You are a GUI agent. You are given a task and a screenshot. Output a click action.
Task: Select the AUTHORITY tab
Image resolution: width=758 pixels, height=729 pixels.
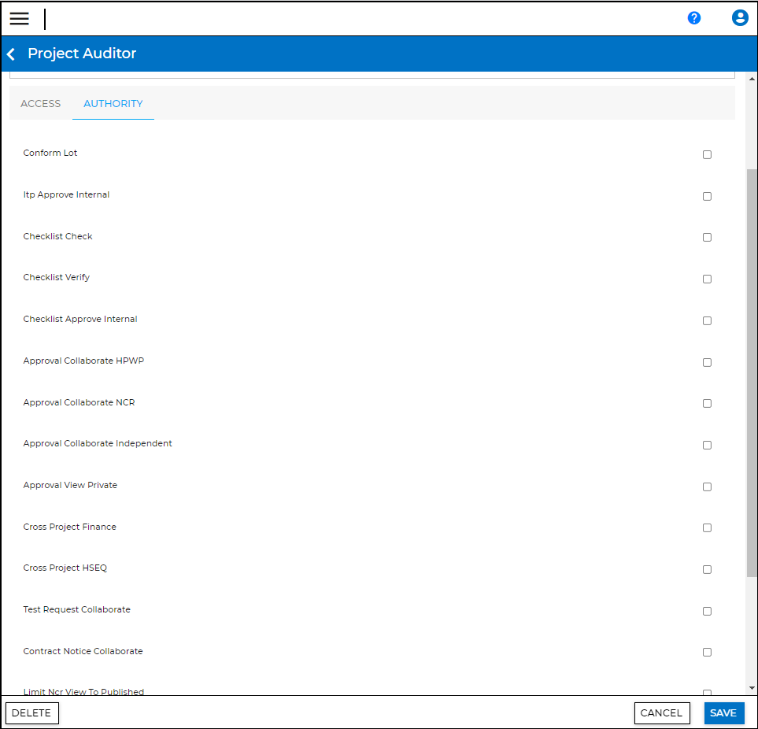click(113, 104)
